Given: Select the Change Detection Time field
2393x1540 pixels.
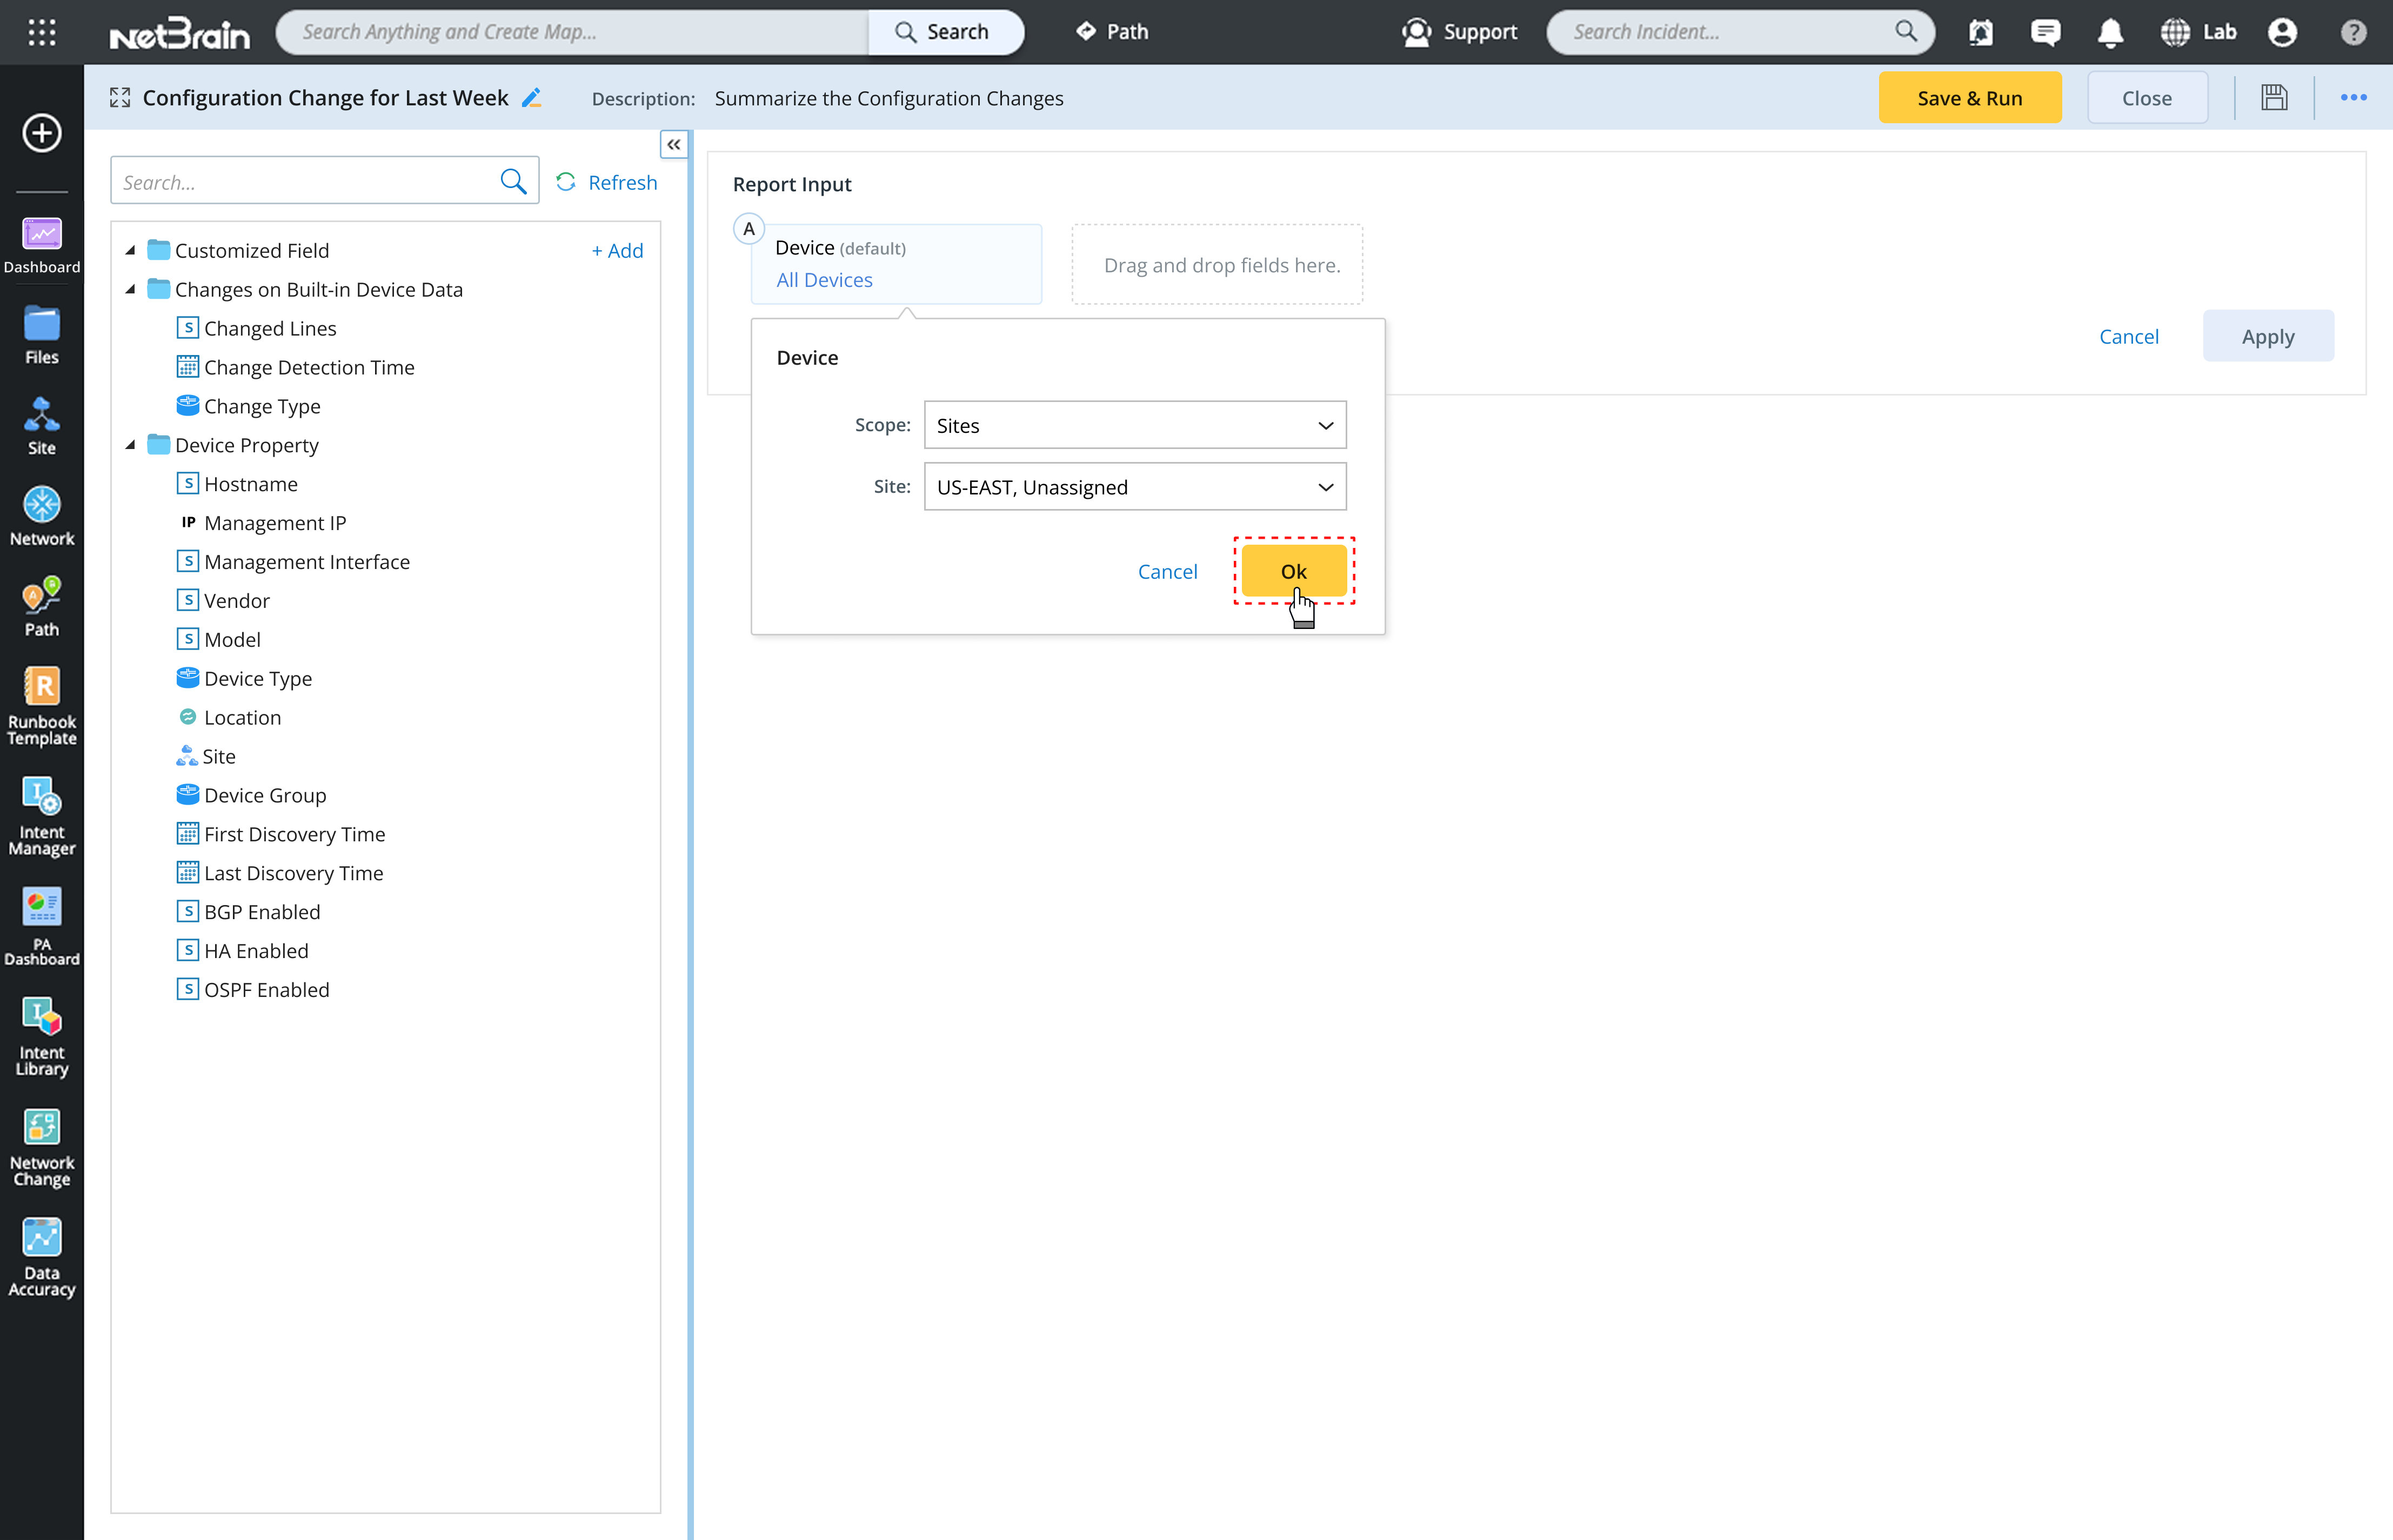Looking at the screenshot, I should [x=308, y=367].
